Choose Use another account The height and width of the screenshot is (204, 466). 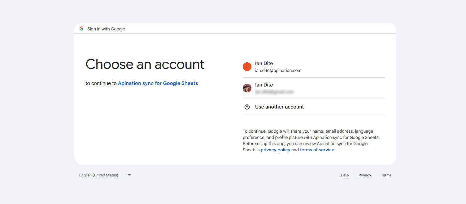pyautogui.click(x=314, y=107)
